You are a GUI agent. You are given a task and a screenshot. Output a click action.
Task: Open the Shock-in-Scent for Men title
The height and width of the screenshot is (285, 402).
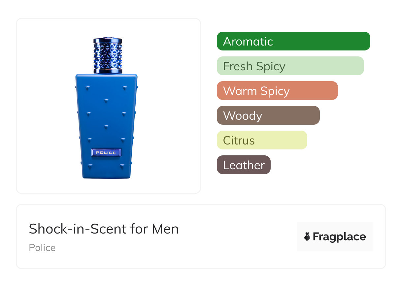pos(104,229)
